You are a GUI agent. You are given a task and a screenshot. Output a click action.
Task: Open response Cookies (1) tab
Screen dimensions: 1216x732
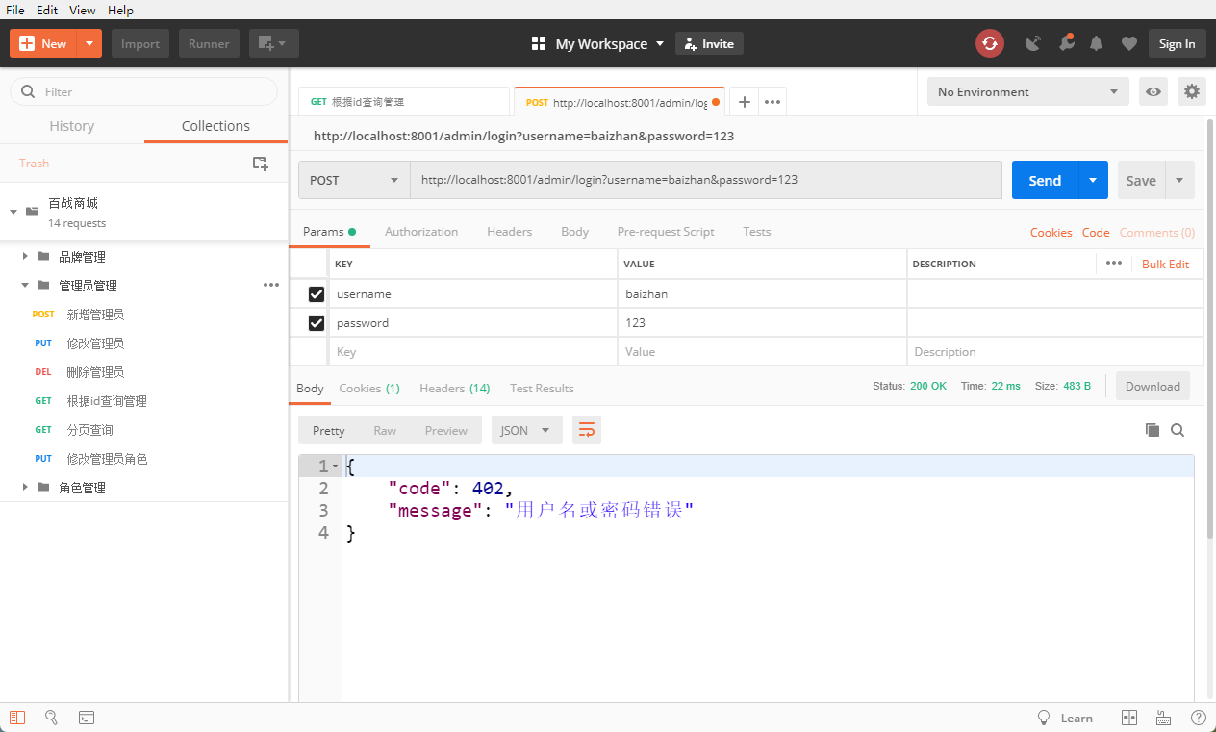pyautogui.click(x=369, y=388)
